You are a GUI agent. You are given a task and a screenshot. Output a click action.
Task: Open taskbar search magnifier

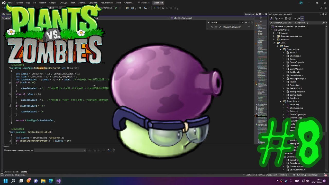coord(13,181)
